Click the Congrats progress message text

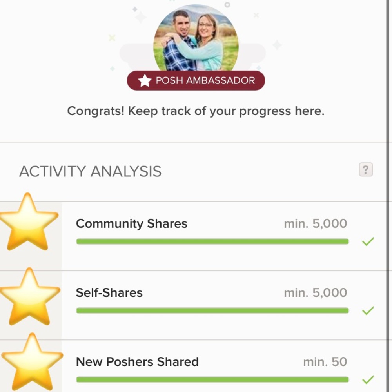tap(196, 111)
